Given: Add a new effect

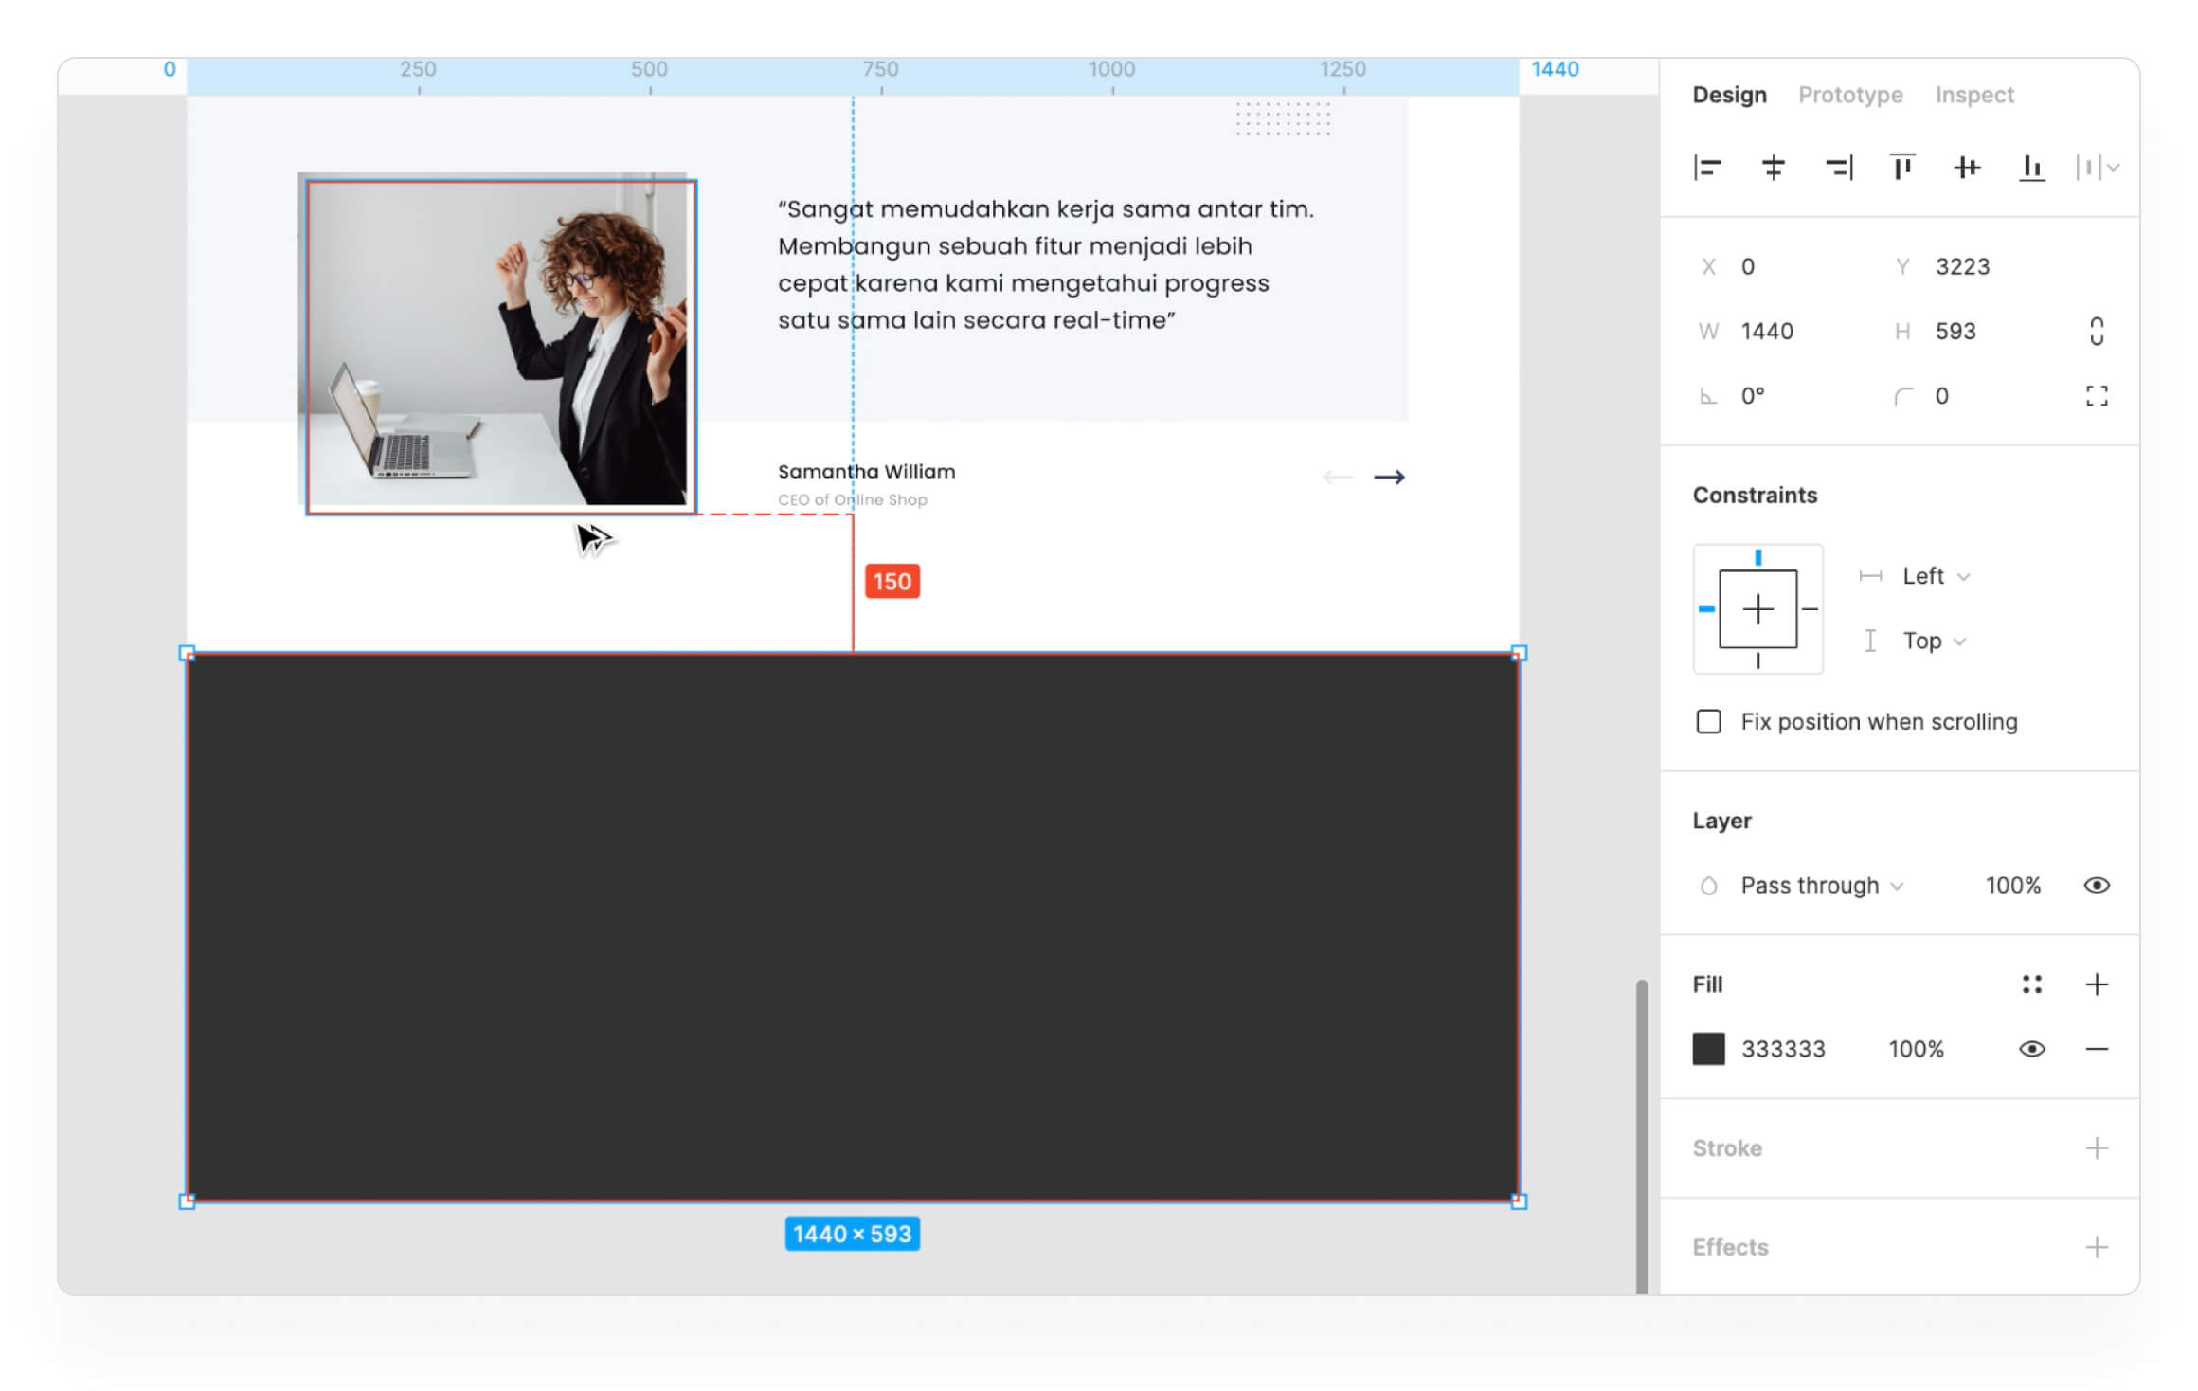Looking at the screenshot, I should coord(2097,1247).
